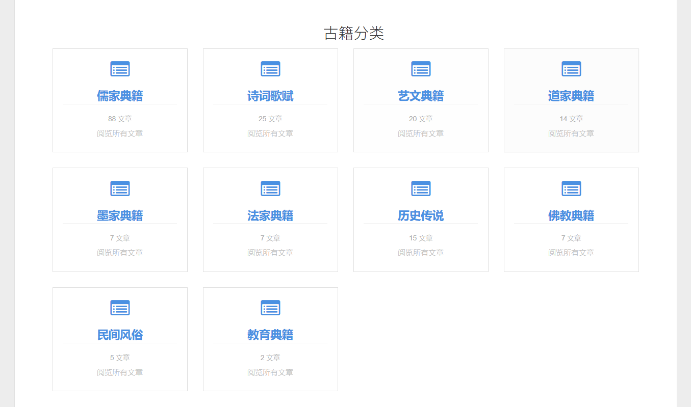The image size is (691, 407).
Task: Click the 教育典籍 title link
Action: click(270, 335)
